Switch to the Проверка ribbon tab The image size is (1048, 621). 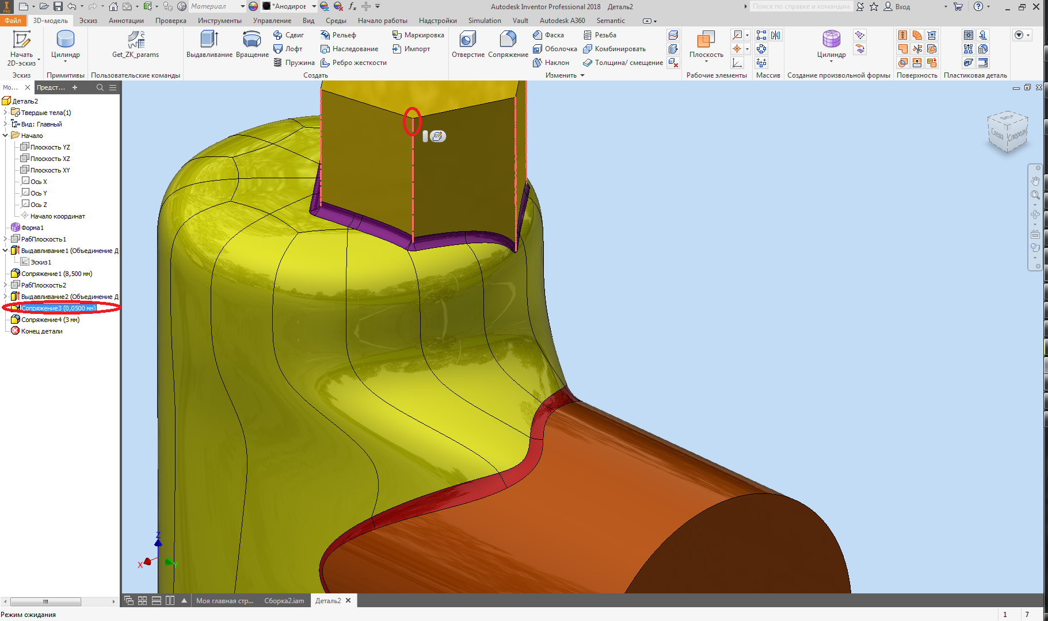[x=171, y=21]
